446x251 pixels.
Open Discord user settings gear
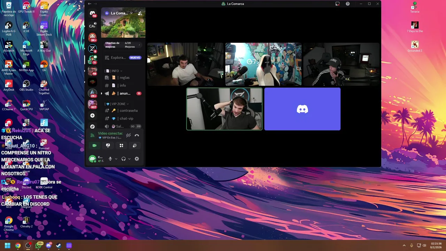pos(137,159)
